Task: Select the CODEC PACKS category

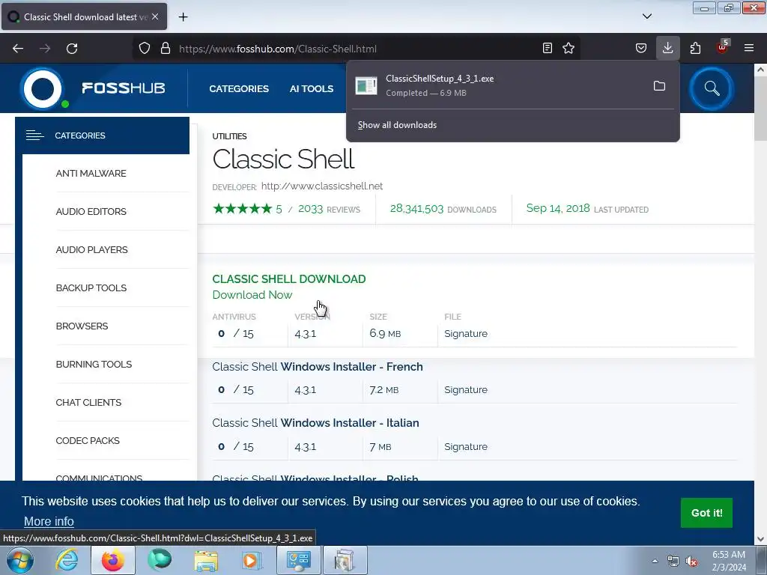Action: pyautogui.click(x=88, y=440)
